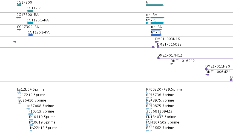Select the trn-PB protein bar
This screenshot has width=233, height=132.
[x=156, y=35]
